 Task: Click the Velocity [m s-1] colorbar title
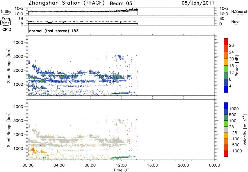click(245, 129)
